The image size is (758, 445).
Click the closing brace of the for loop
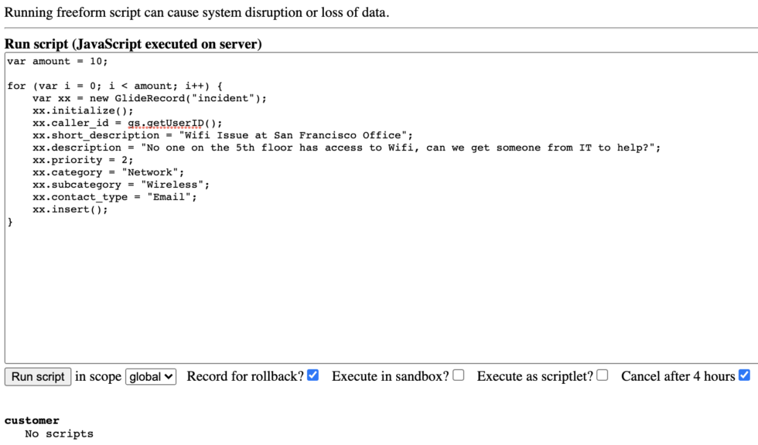(10, 221)
